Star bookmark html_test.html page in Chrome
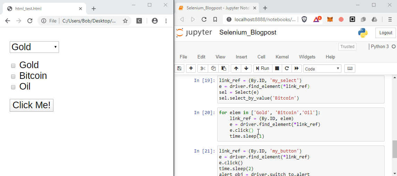 pyautogui.click(x=125, y=21)
